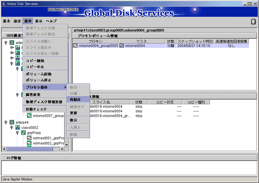Choose 属性変更 from the menu
The image size is (259, 183).
coord(45,95)
